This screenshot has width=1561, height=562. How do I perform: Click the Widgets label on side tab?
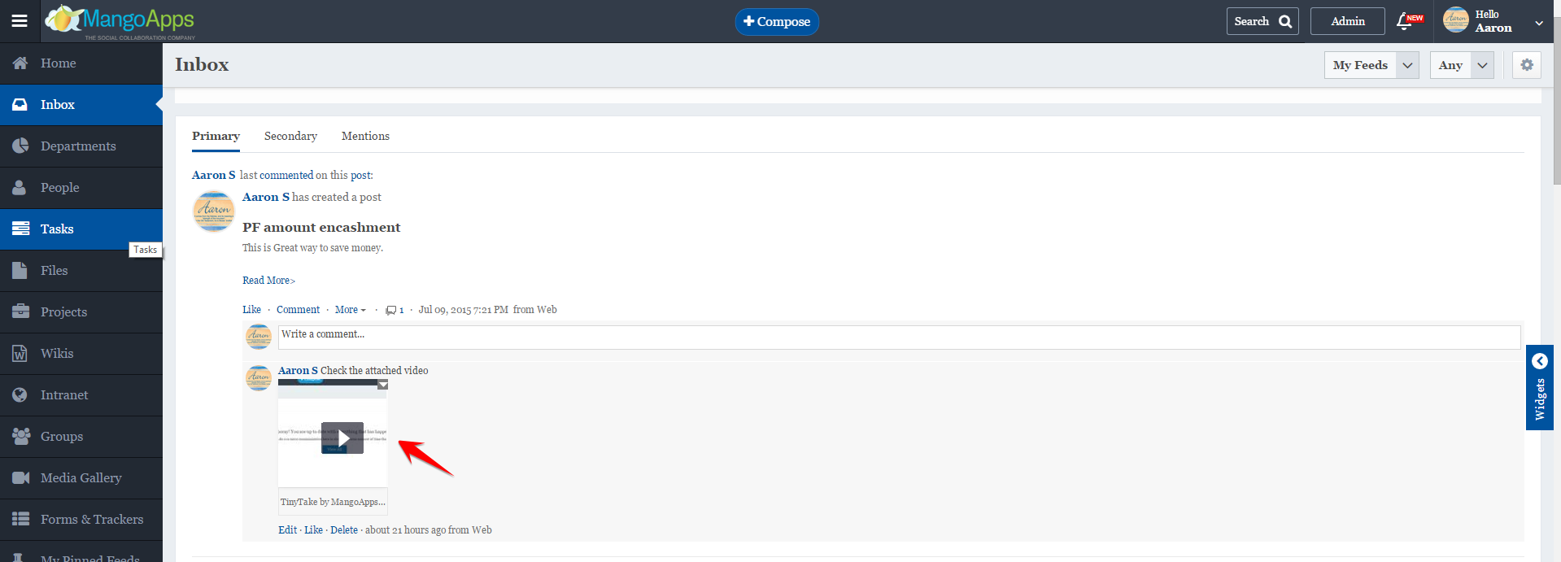(1540, 399)
